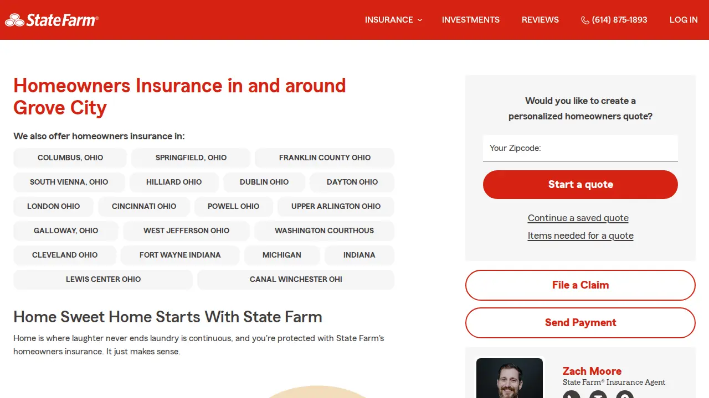Select Washington Courthous chip
This screenshot has width=709, height=398.
pos(325,231)
